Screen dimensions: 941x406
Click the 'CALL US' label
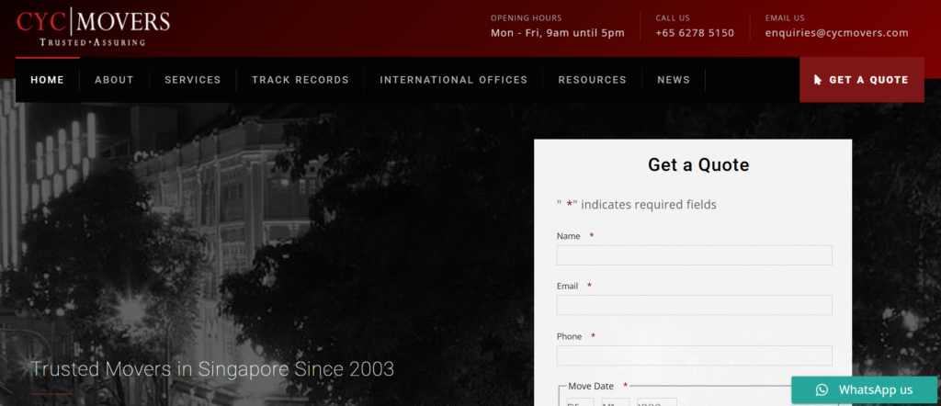673,18
